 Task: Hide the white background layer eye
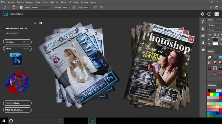(x=209, y=44)
